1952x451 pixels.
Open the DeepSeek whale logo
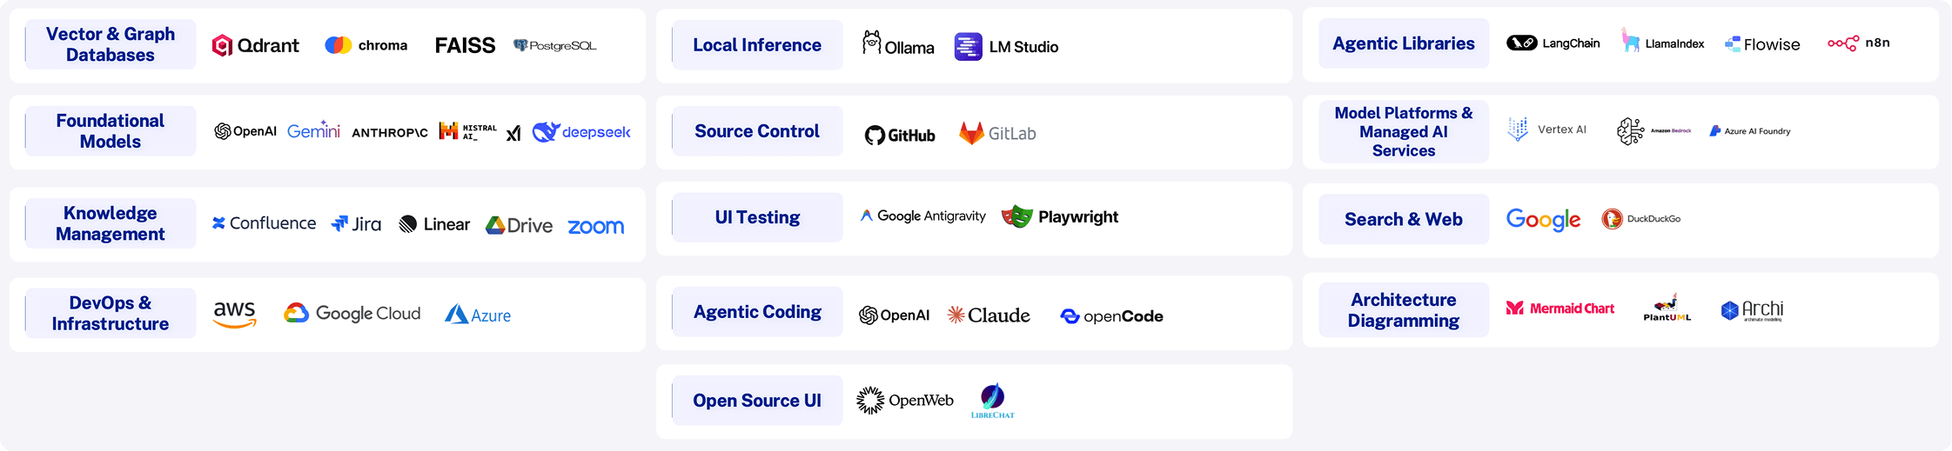[x=546, y=131]
